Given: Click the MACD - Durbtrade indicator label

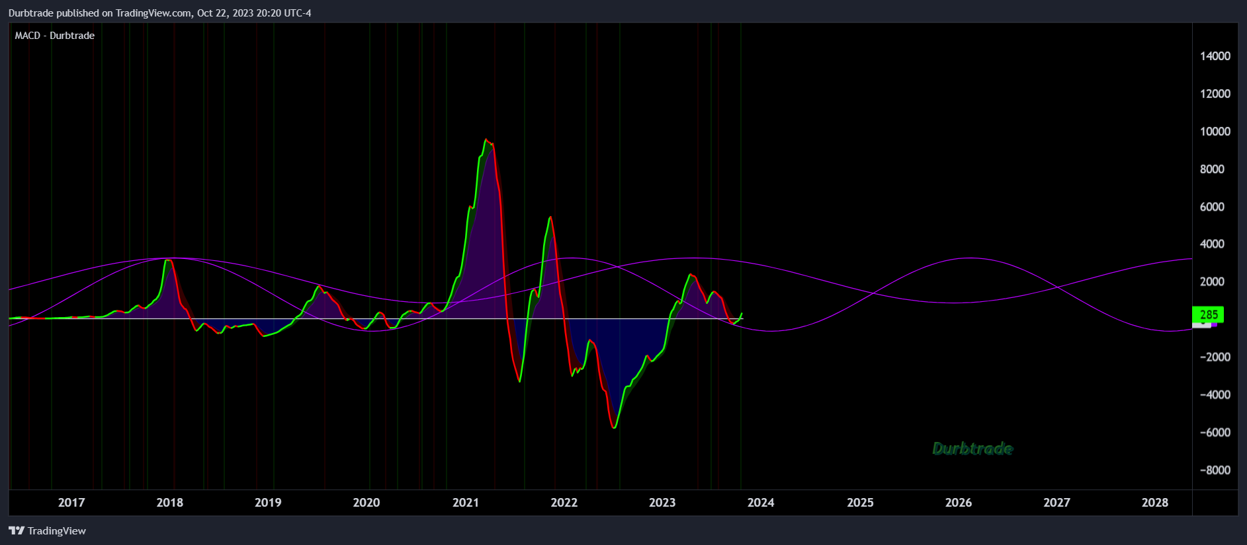Looking at the screenshot, I should (x=55, y=36).
